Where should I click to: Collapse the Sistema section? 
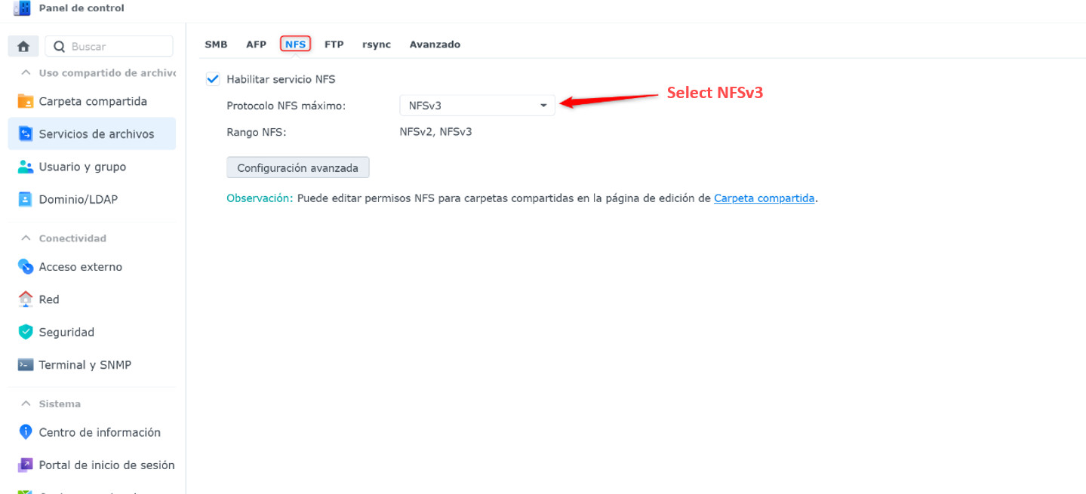pyautogui.click(x=26, y=403)
